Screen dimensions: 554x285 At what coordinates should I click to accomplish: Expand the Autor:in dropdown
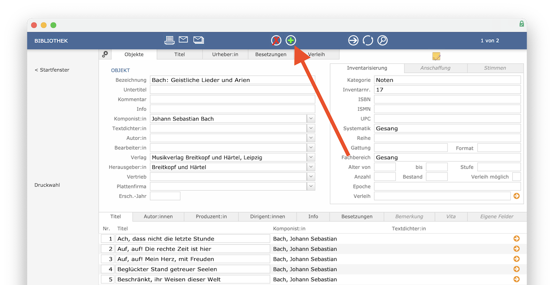311,138
